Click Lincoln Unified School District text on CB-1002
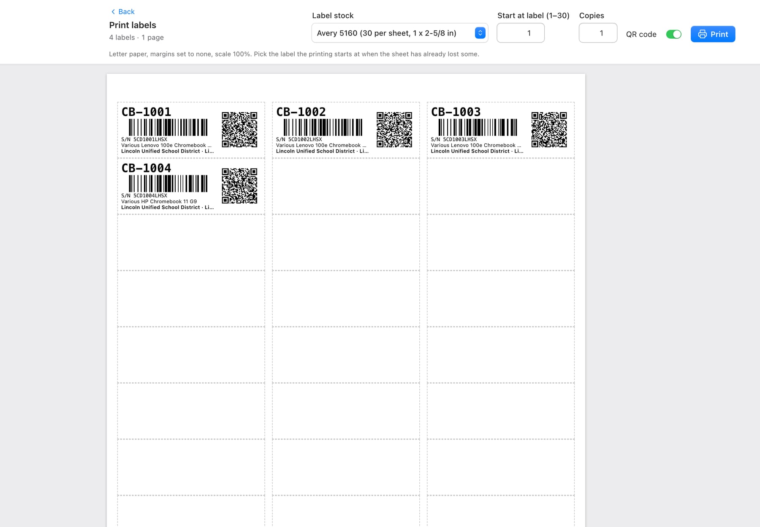This screenshot has height=527, width=760. pos(322,151)
